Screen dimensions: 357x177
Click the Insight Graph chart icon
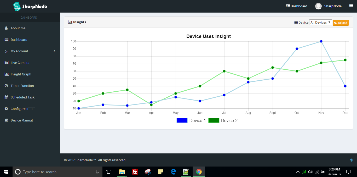click(7, 74)
